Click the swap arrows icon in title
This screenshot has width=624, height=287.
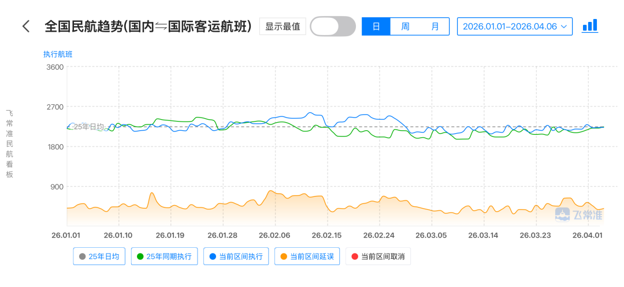click(161, 27)
